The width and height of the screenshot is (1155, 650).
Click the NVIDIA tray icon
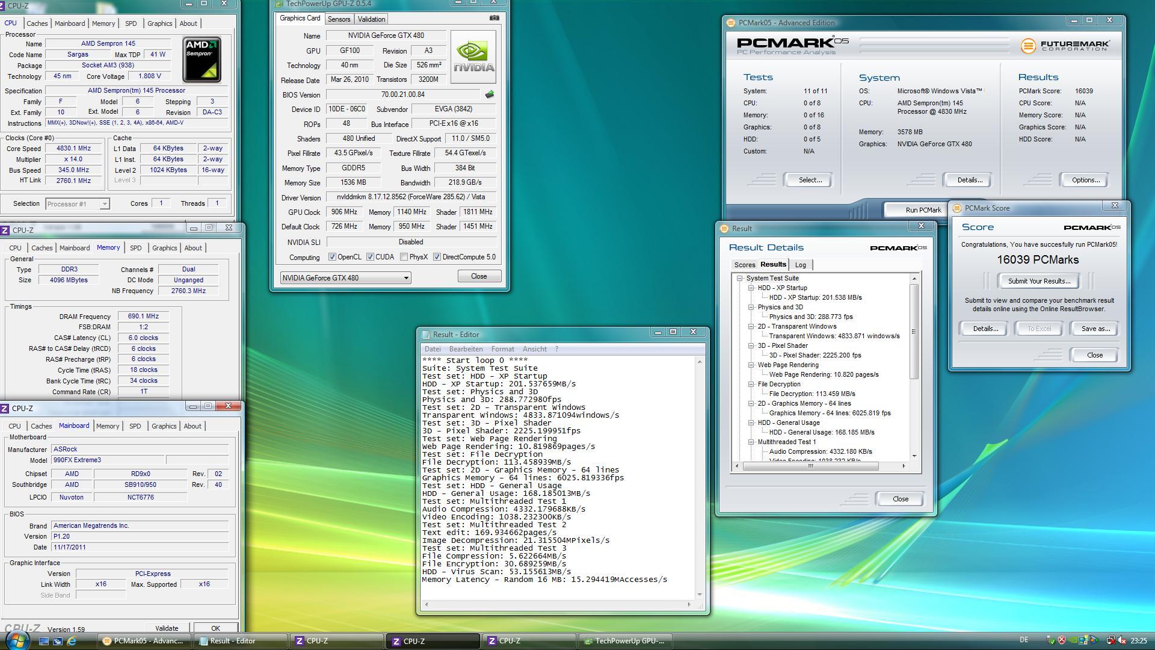pyautogui.click(x=1073, y=640)
